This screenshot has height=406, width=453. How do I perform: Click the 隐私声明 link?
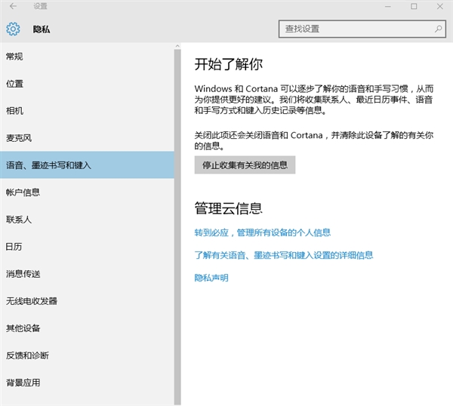pyautogui.click(x=211, y=278)
